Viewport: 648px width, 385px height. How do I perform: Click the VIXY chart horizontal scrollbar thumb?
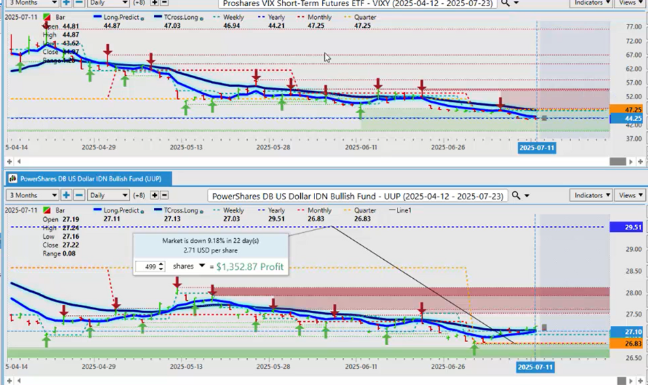[x=617, y=162]
